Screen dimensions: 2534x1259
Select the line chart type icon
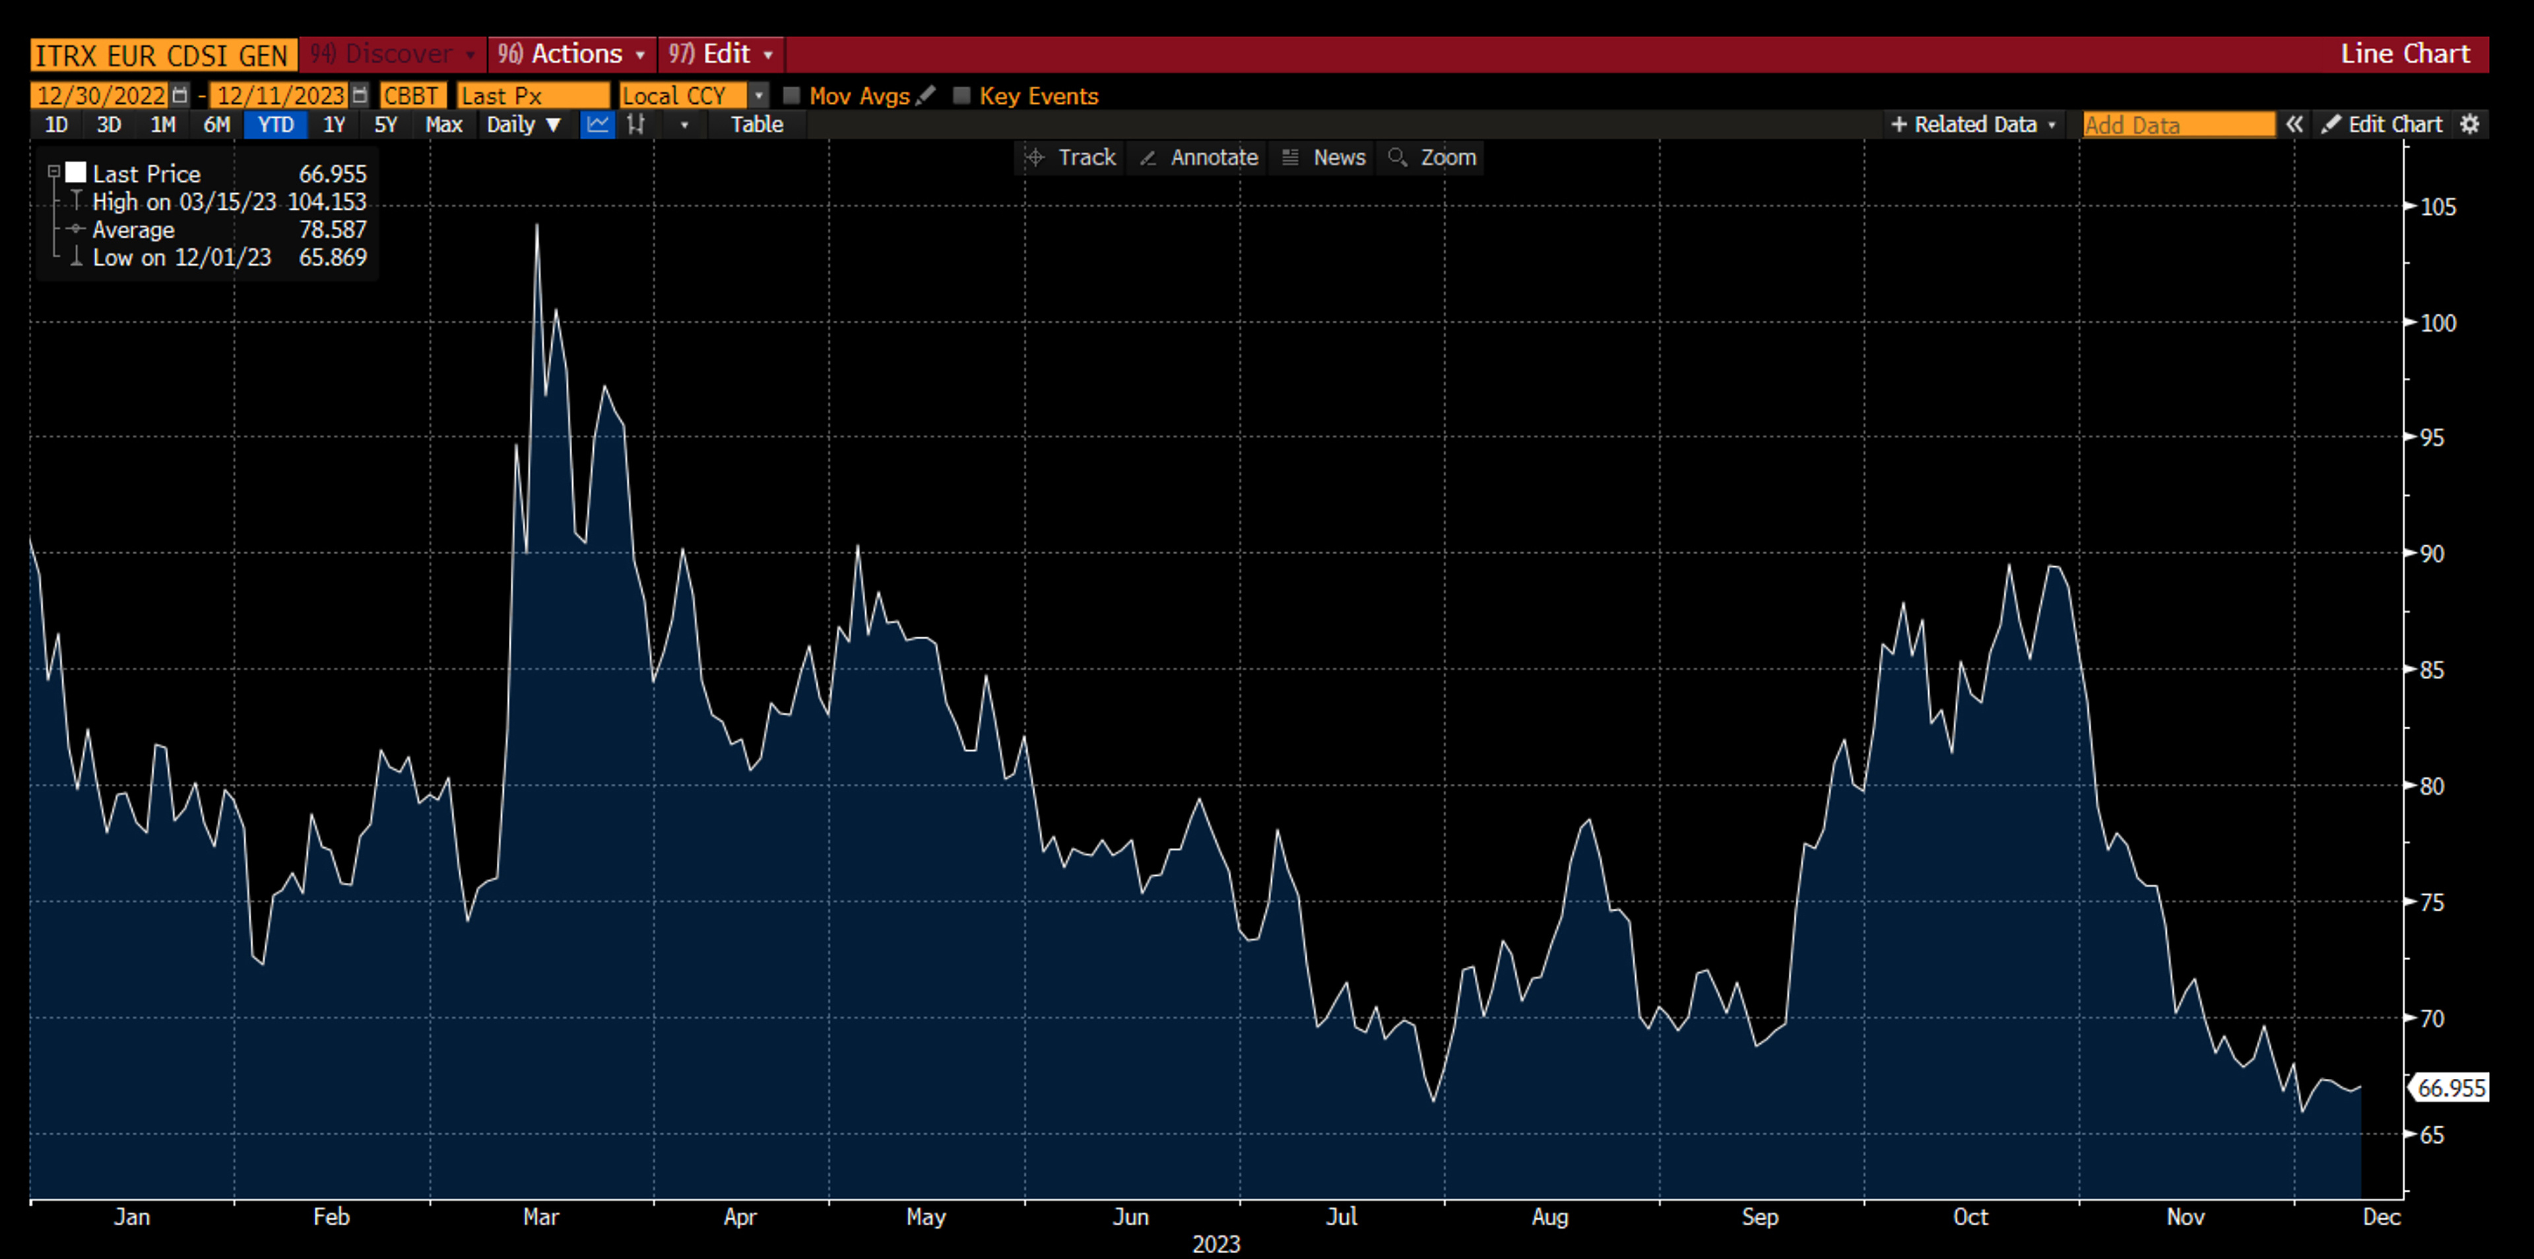597,125
